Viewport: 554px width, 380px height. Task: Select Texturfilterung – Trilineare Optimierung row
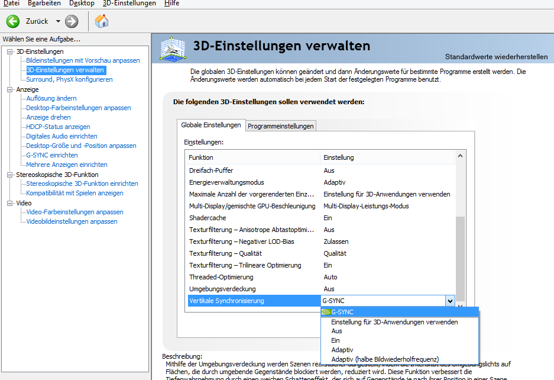pyautogui.click(x=321, y=265)
